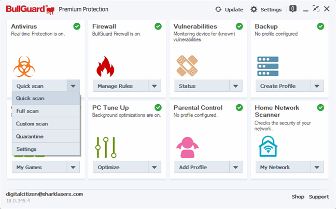Open Quarantine from the Antivirus menu

(x=46, y=136)
